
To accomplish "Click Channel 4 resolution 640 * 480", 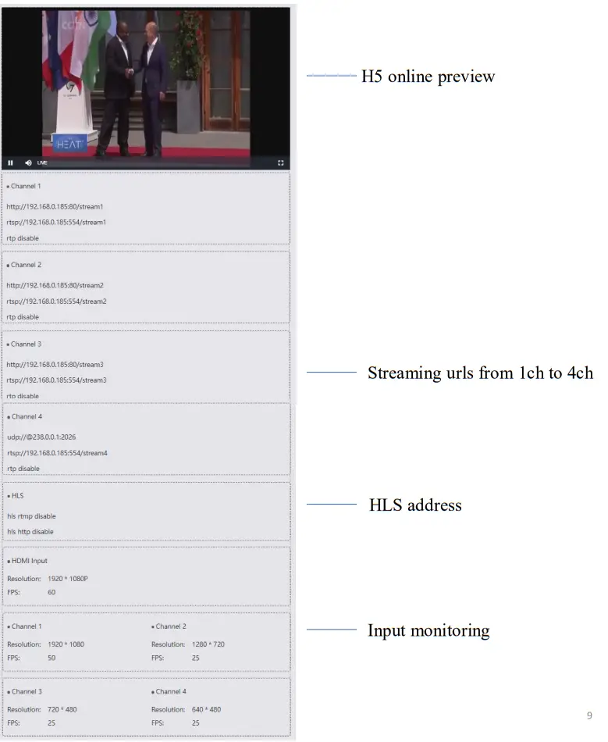I will coord(206,710).
